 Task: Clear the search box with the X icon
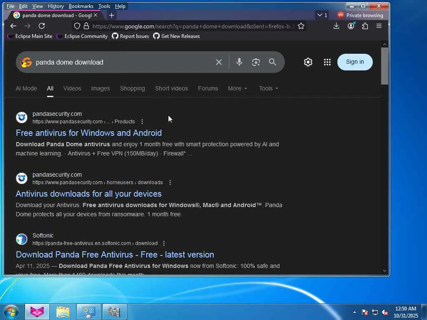(x=219, y=62)
